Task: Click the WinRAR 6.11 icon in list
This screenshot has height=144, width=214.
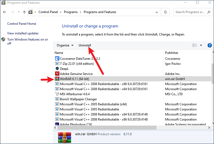Action: click(57, 79)
